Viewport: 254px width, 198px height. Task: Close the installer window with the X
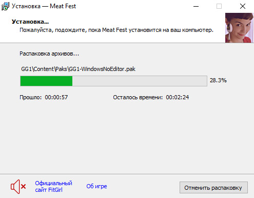[x=243, y=6]
